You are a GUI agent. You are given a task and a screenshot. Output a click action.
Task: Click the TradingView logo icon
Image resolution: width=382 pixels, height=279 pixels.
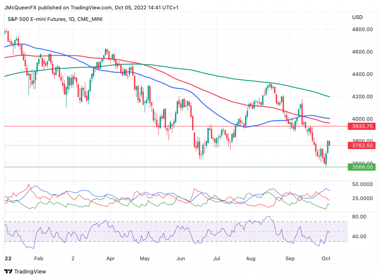click(x=9, y=271)
